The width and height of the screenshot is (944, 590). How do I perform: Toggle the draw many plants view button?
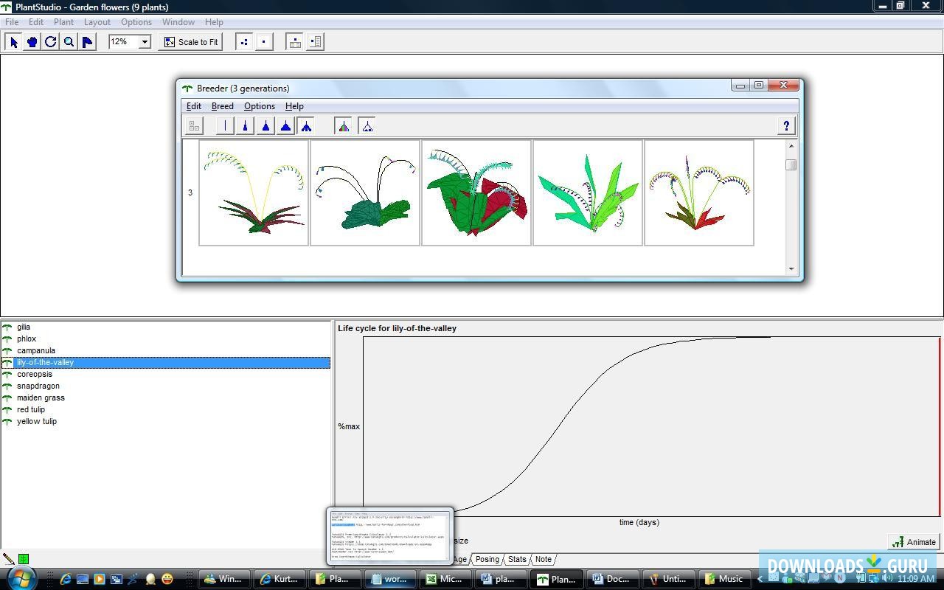pyautogui.click(x=244, y=42)
